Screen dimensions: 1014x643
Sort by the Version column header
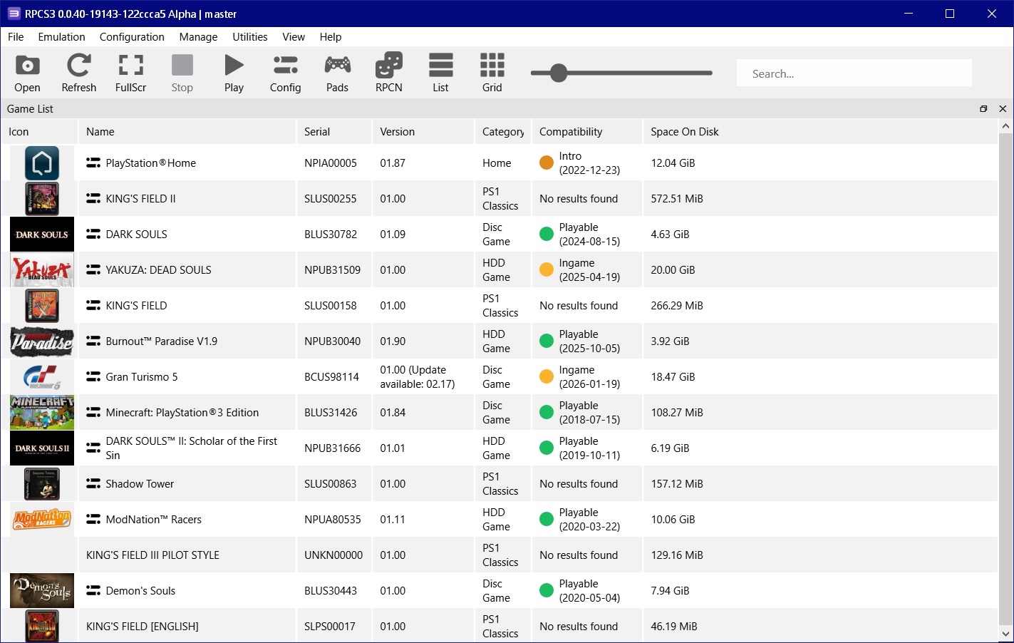pos(423,132)
